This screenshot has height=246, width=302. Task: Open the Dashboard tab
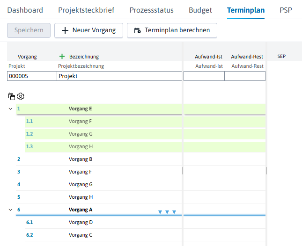pos(25,10)
